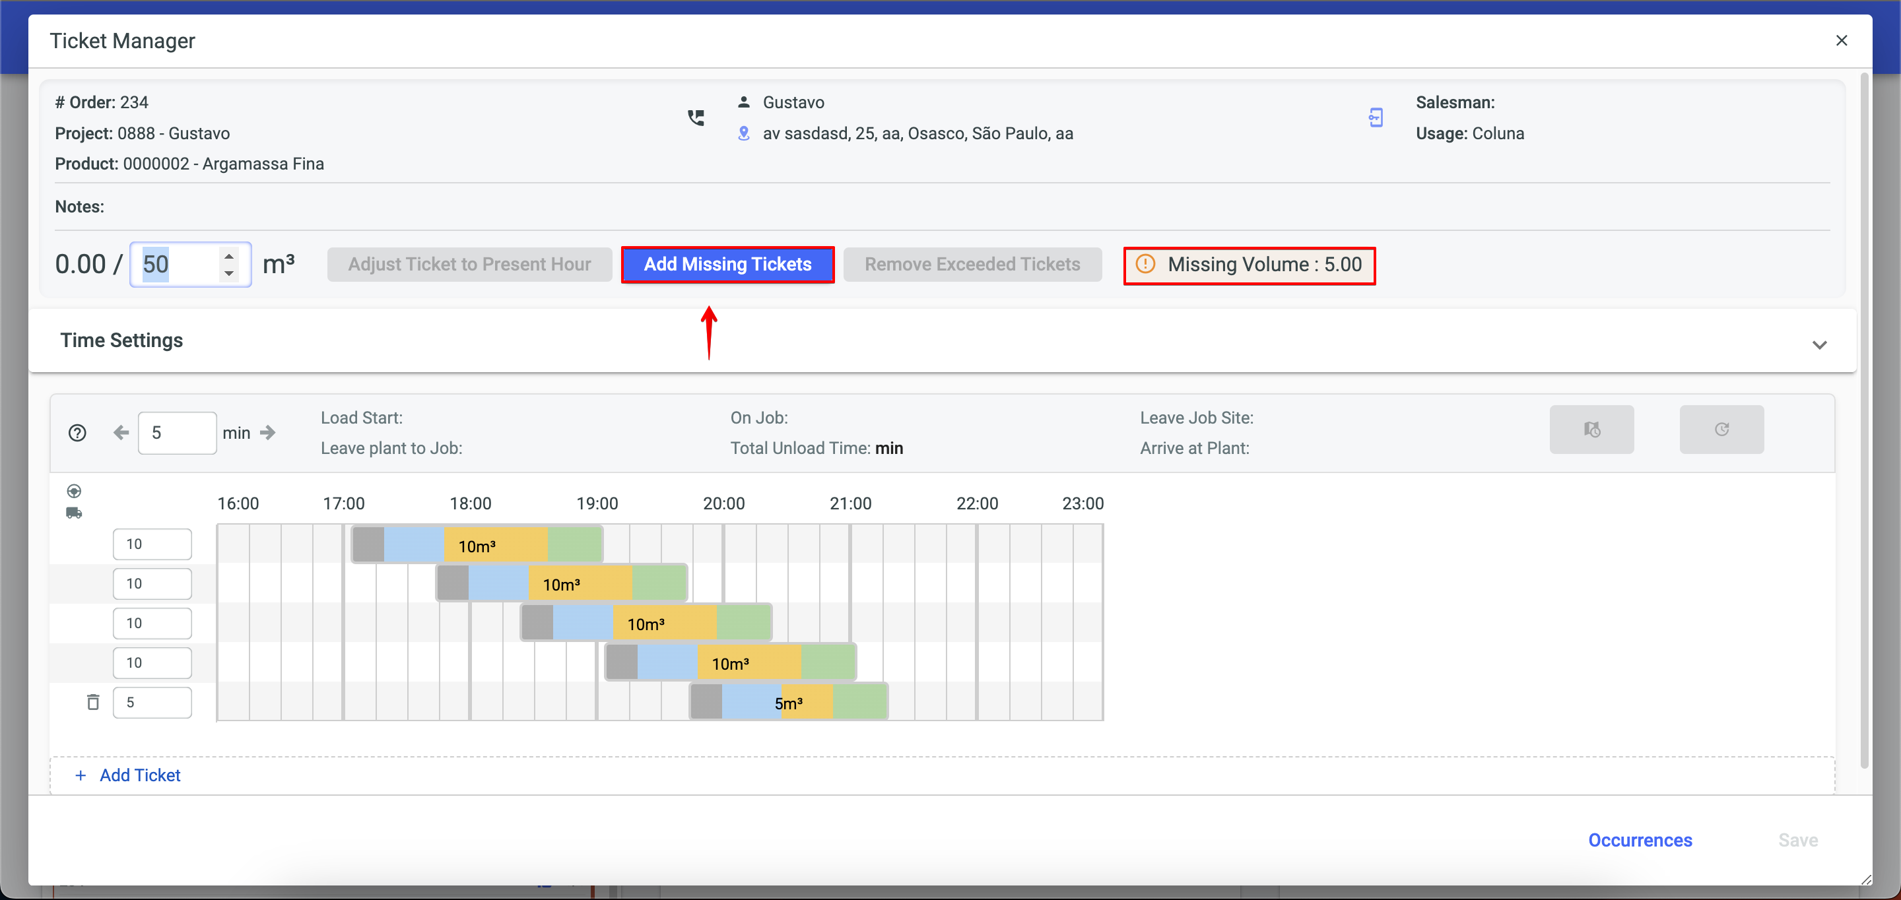Close the Ticket Manager dialog

[1841, 40]
